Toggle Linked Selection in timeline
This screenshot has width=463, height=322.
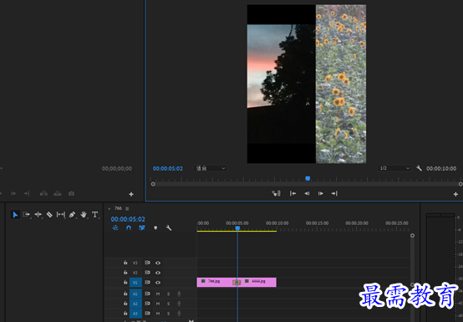[142, 227]
